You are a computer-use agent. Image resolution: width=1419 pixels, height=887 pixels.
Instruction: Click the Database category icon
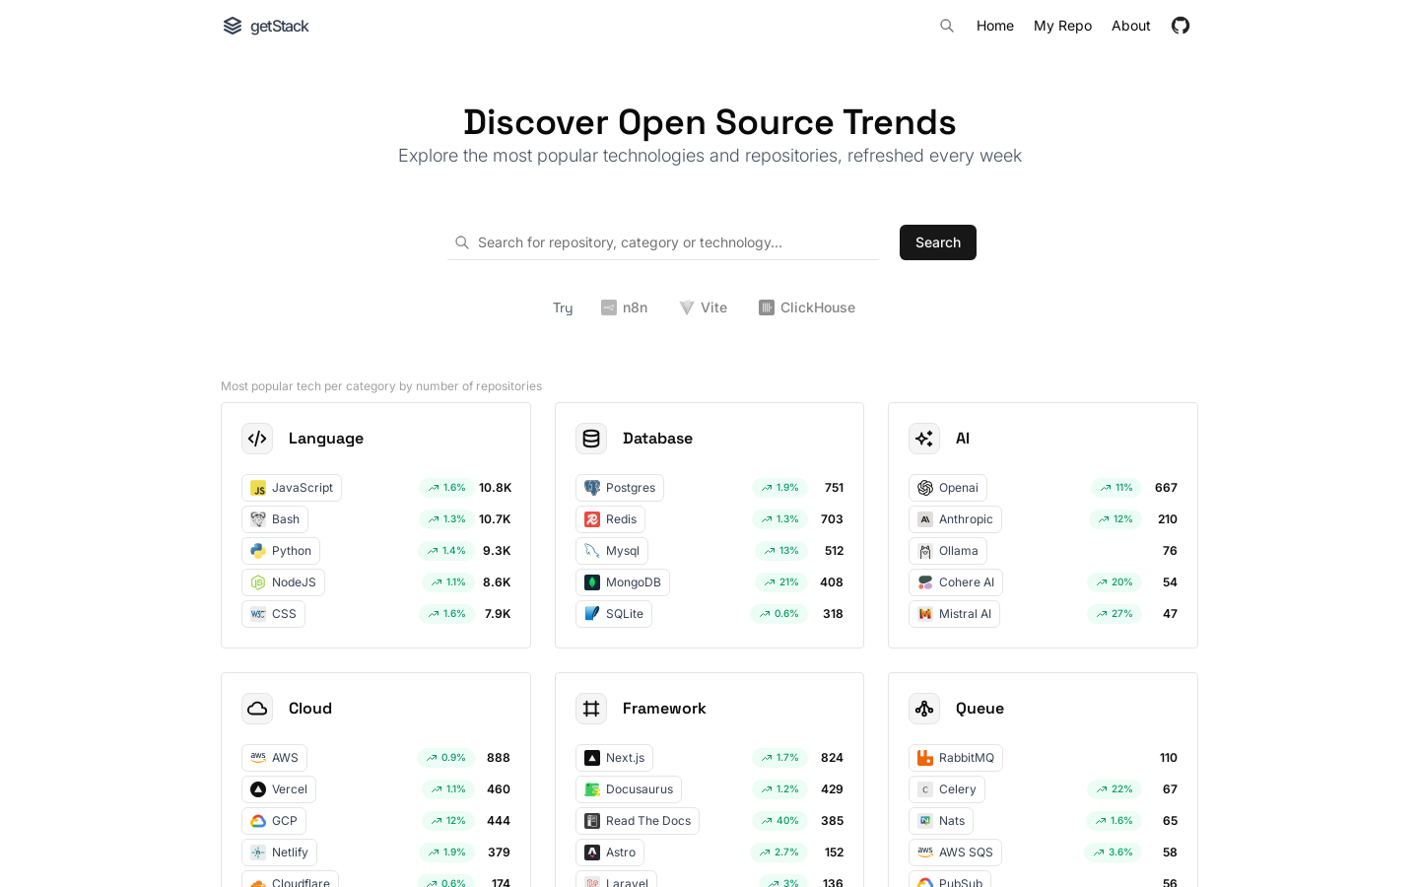[591, 439]
